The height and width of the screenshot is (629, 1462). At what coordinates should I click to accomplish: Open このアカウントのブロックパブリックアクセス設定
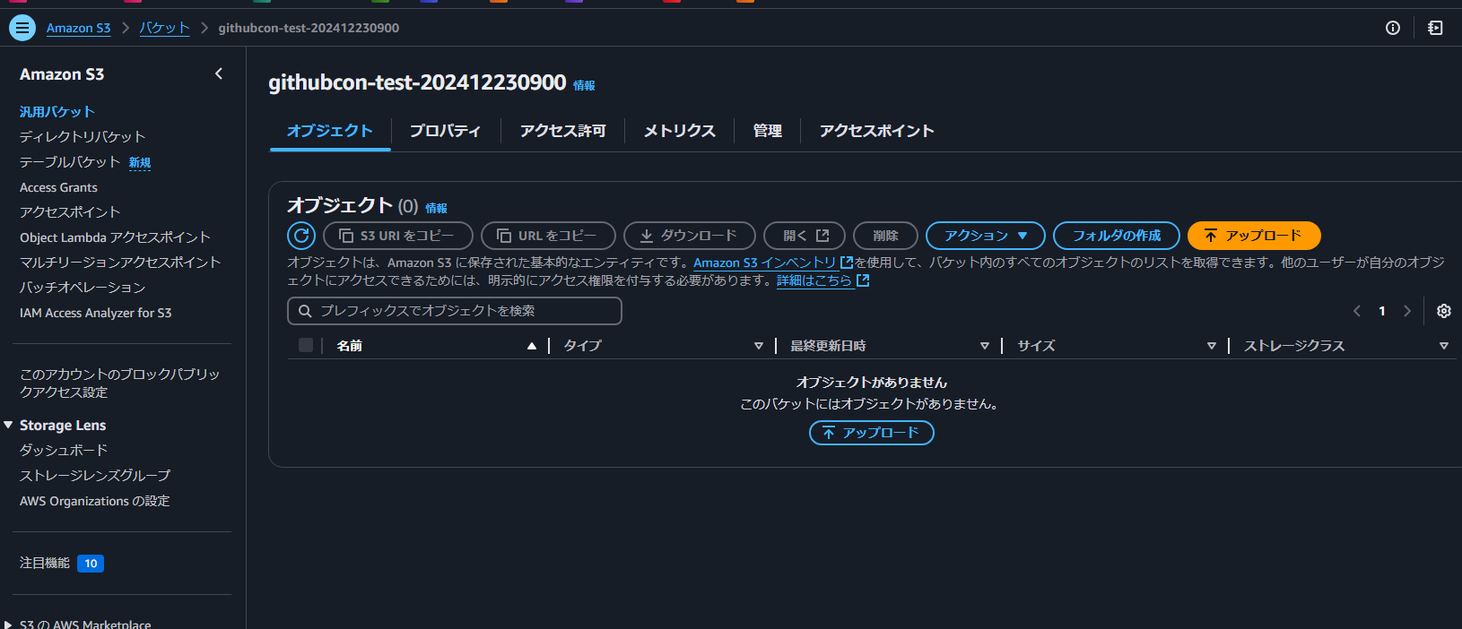tap(120, 383)
